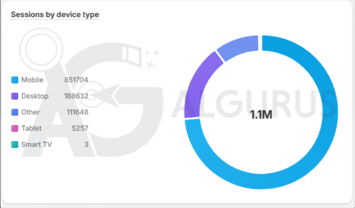Click the Smart TV sessions value 3
The height and width of the screenshot is (208, 355).
86,145
